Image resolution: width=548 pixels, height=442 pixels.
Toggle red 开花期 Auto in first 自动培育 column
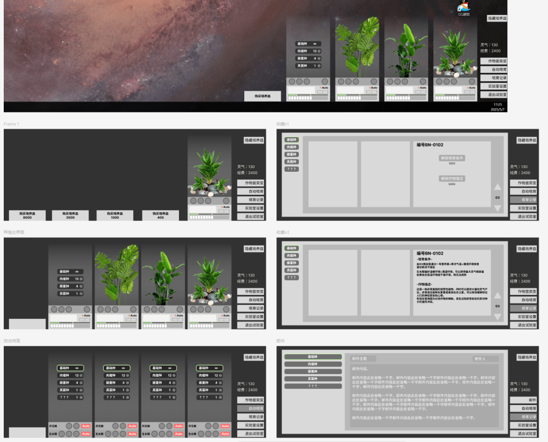click(86, 426)
